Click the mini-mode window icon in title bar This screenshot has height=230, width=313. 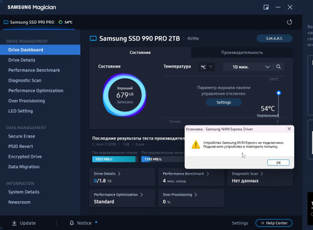coord(266,8)
